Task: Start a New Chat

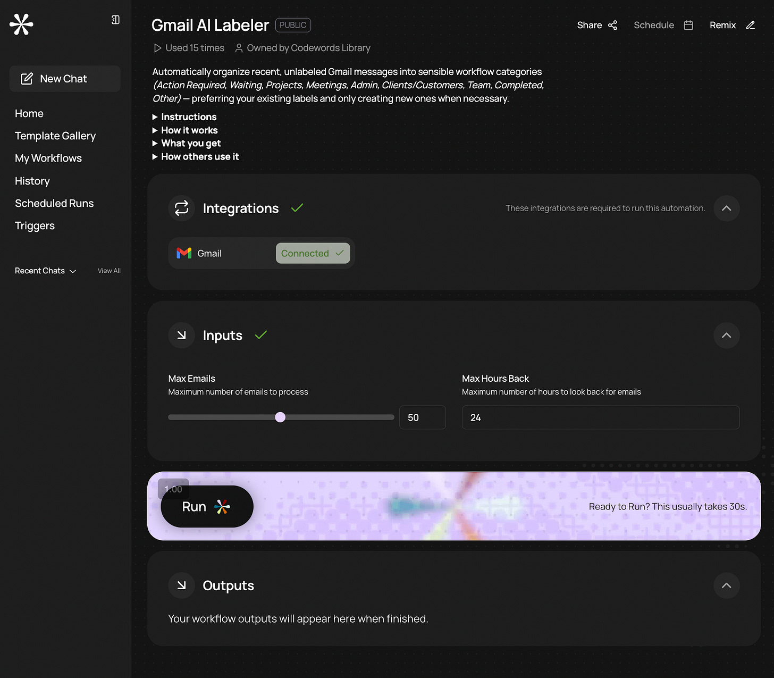Action: (x=65, y=79)
